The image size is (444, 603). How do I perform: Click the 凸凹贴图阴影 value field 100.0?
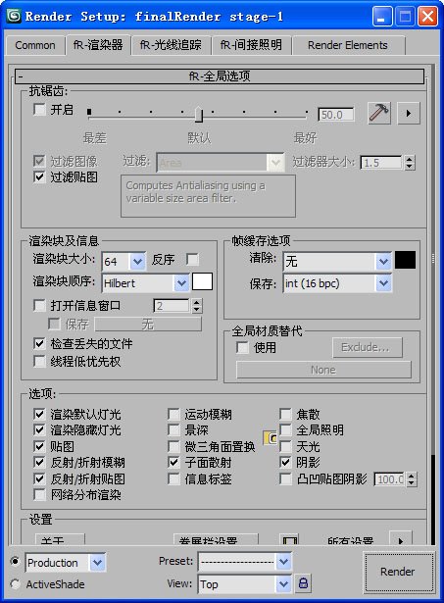coord(389,479)
